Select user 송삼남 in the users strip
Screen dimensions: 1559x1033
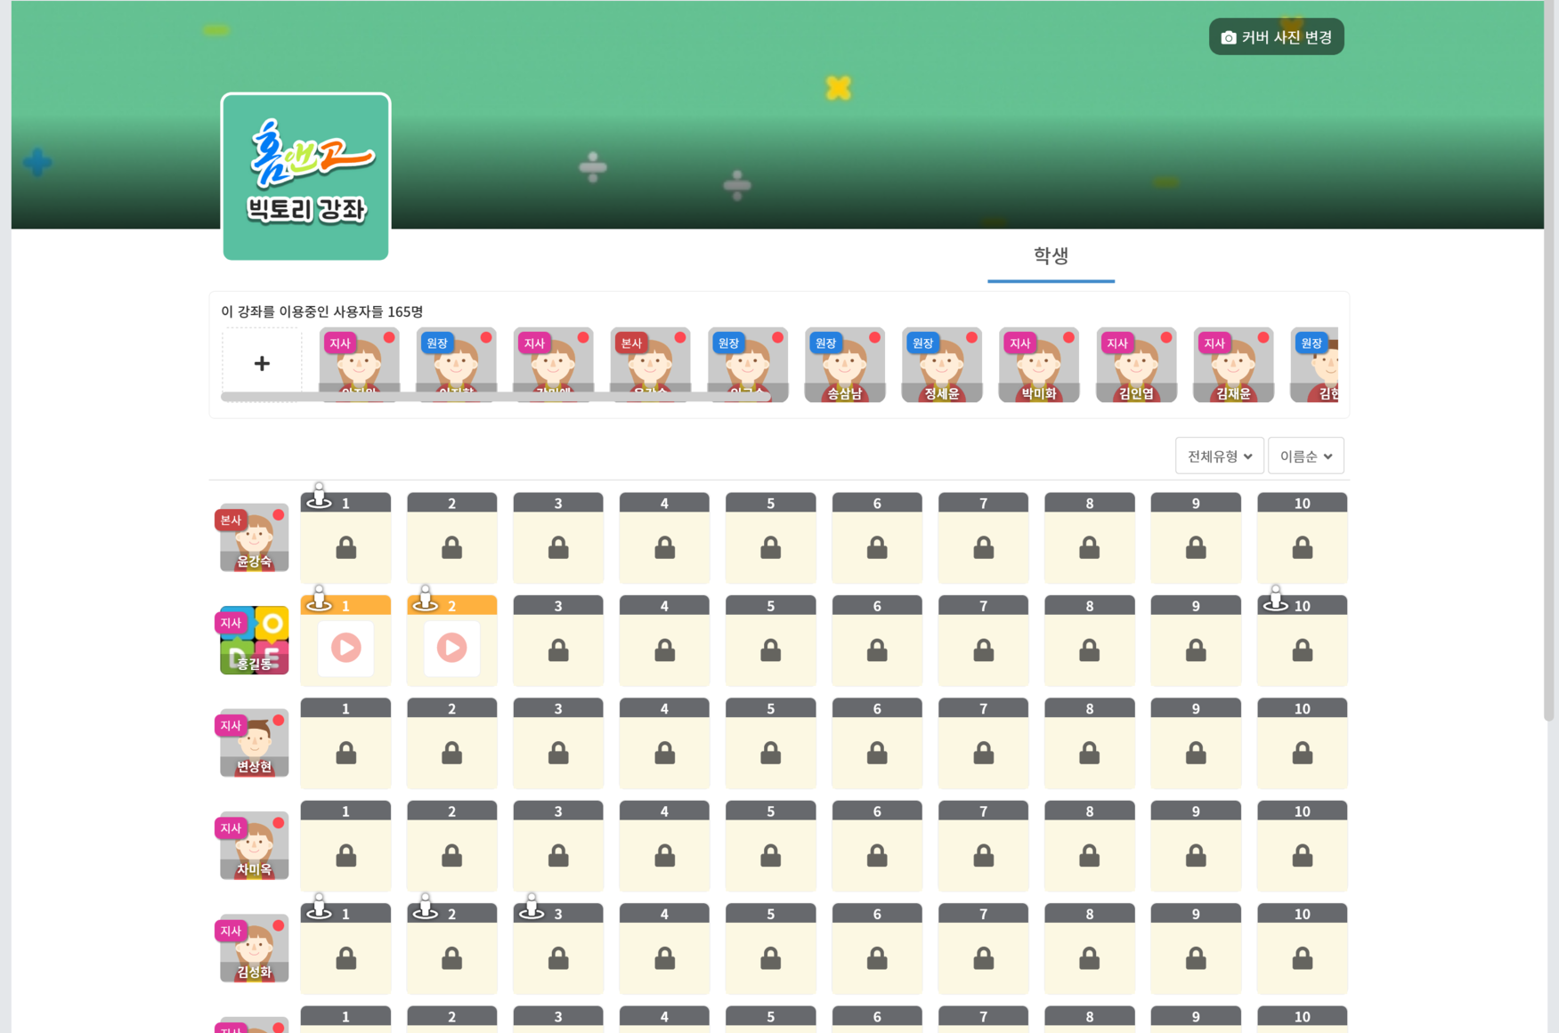844,365
